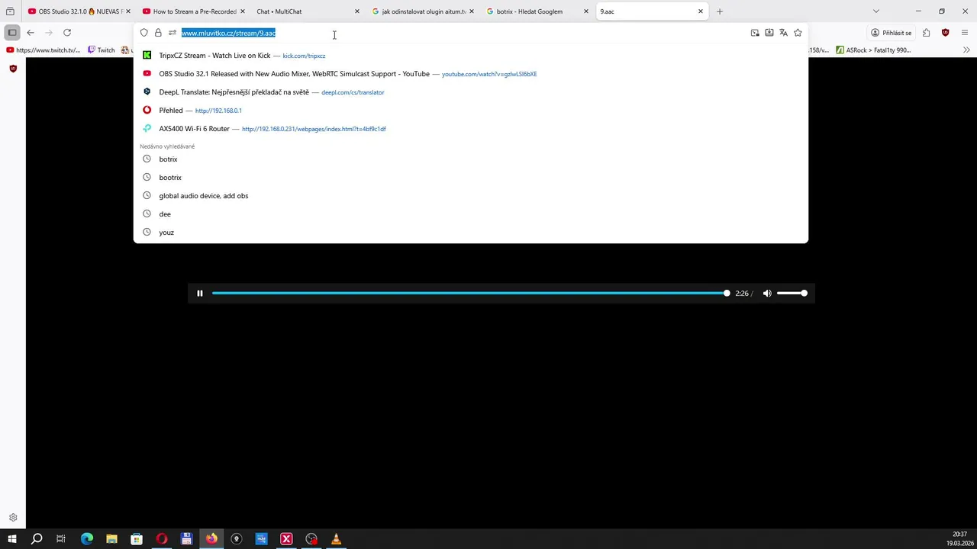Expand the list all tabs chevron
This screenshot has width=977, height=549.
875,11
